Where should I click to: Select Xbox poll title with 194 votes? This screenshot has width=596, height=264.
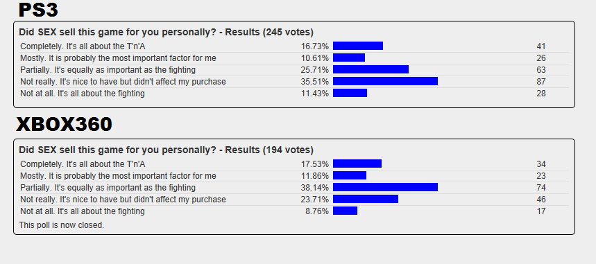point(166,150)
